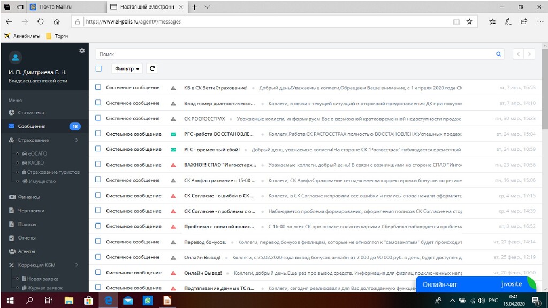
Task: Open Сообщения in the sidebar menu
Action: click(32, 126)
